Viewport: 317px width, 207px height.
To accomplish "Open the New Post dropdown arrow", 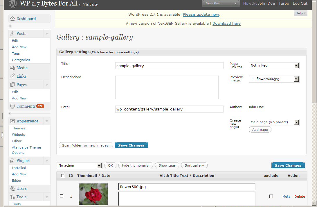I will point(235,3).
